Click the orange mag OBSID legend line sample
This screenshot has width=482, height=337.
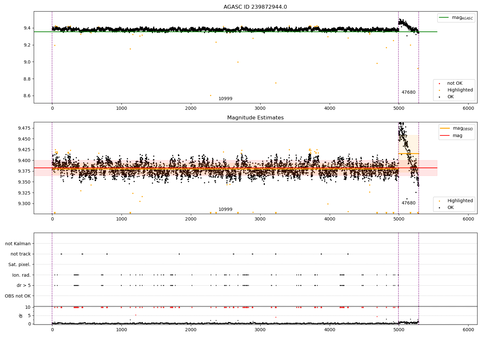coord(445,128)
